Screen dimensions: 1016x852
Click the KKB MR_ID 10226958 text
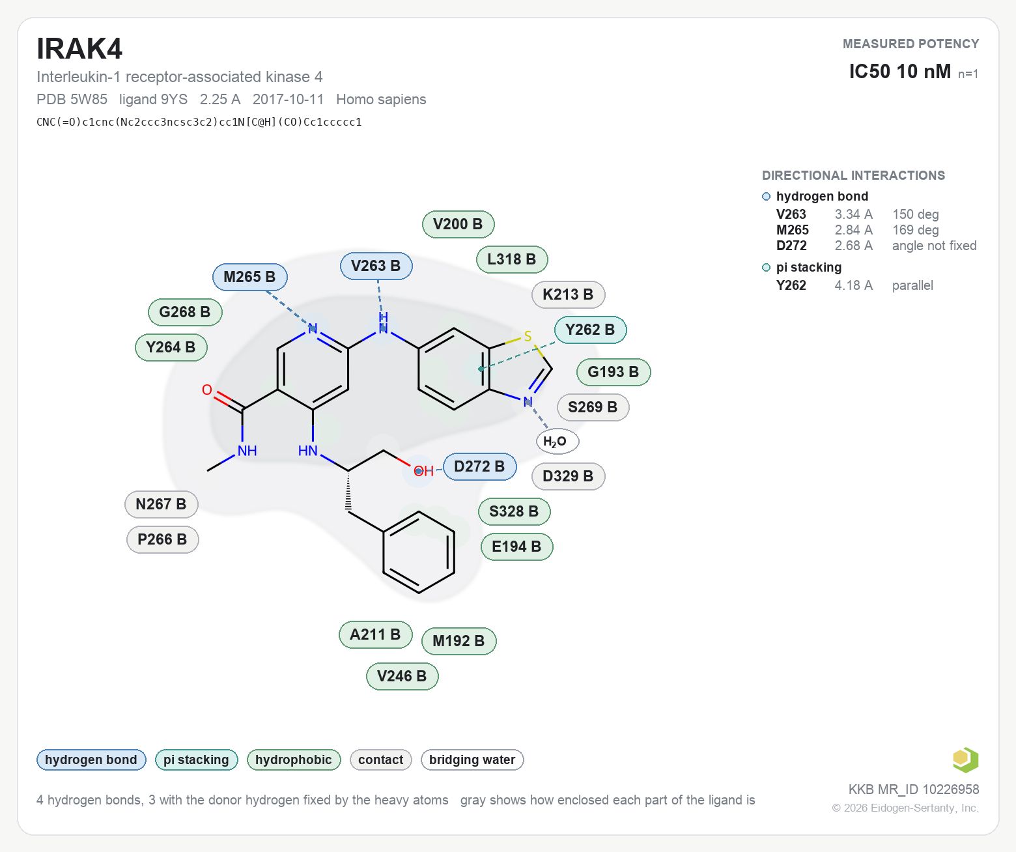tap(914, 789)
